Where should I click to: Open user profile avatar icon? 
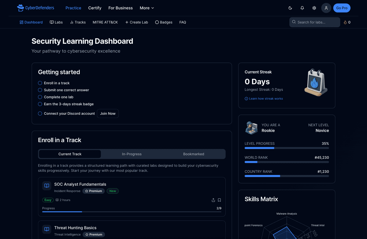point(326,8)
